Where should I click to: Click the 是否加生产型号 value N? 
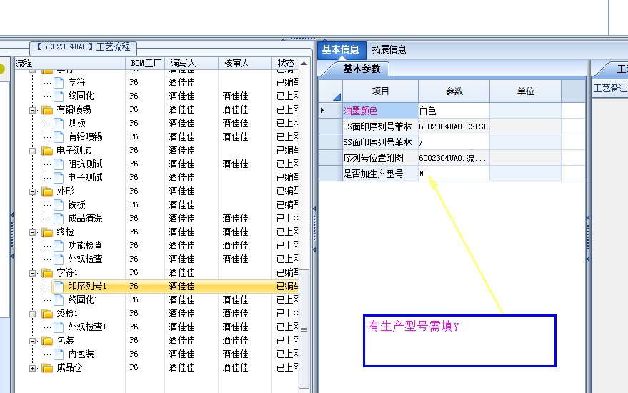coord(454,174)
